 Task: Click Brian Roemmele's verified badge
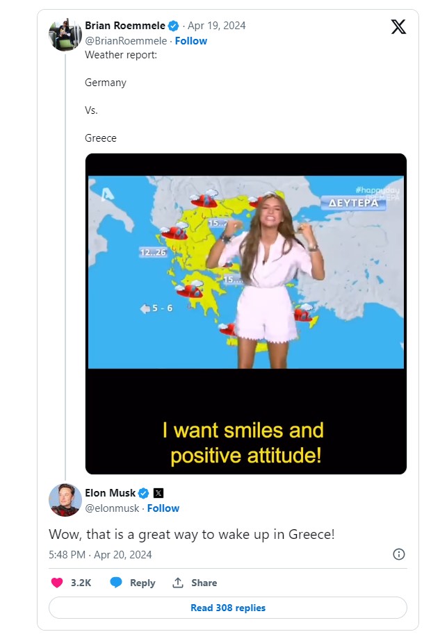coord(174,26)
